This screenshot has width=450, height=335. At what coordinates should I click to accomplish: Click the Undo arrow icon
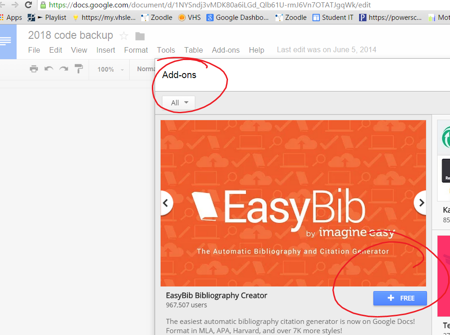point(48,69)
